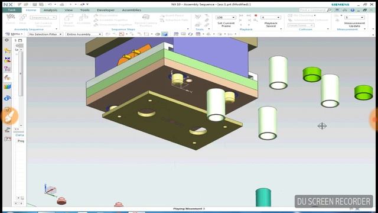Click the save icon in quick access toolbar
This screenshot has width=378, height=213.
coord(35,4)
